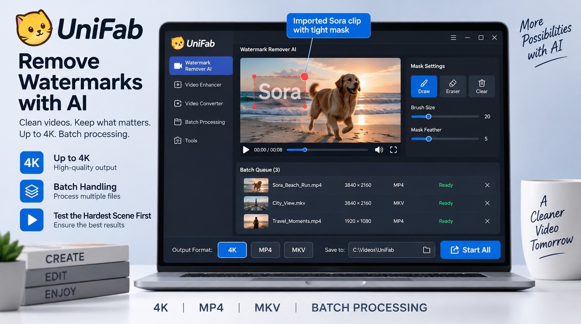
Task: Click the 00:00 / 00:08 time display
Action: 268,150
